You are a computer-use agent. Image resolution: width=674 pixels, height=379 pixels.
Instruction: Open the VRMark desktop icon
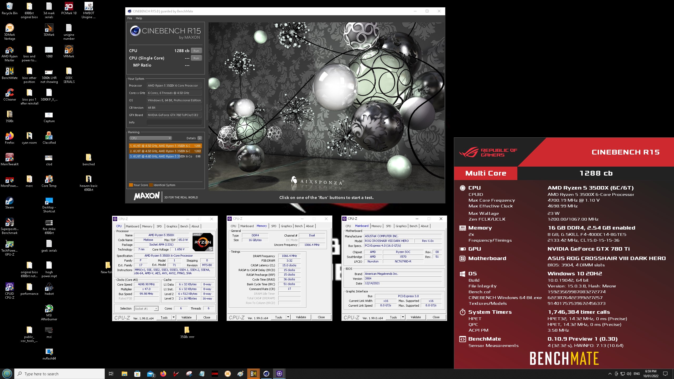69,52
